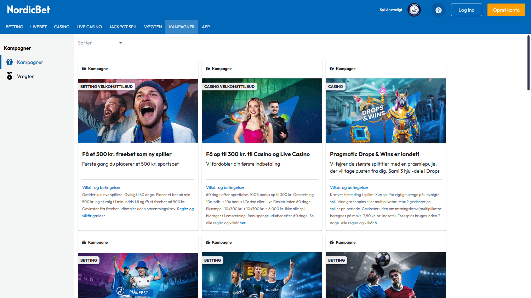This screenshot has height=298, width=531.
Task: Open the Betting Velkomsttilbud fans image
Action: (138, 111)
